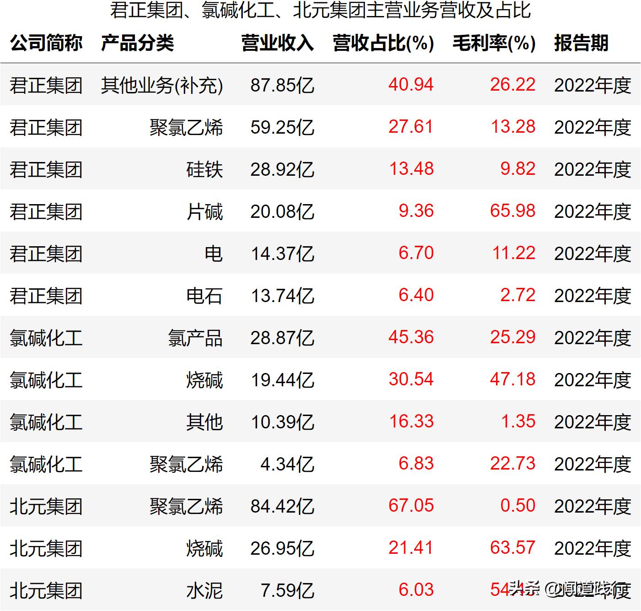Click the 1.35 gross margin value
641x611 pixels.
[518, 422]
